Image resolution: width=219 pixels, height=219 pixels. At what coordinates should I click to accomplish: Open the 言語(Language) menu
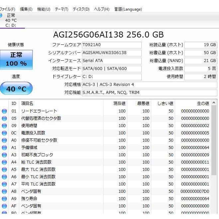[x=128, y=9]
